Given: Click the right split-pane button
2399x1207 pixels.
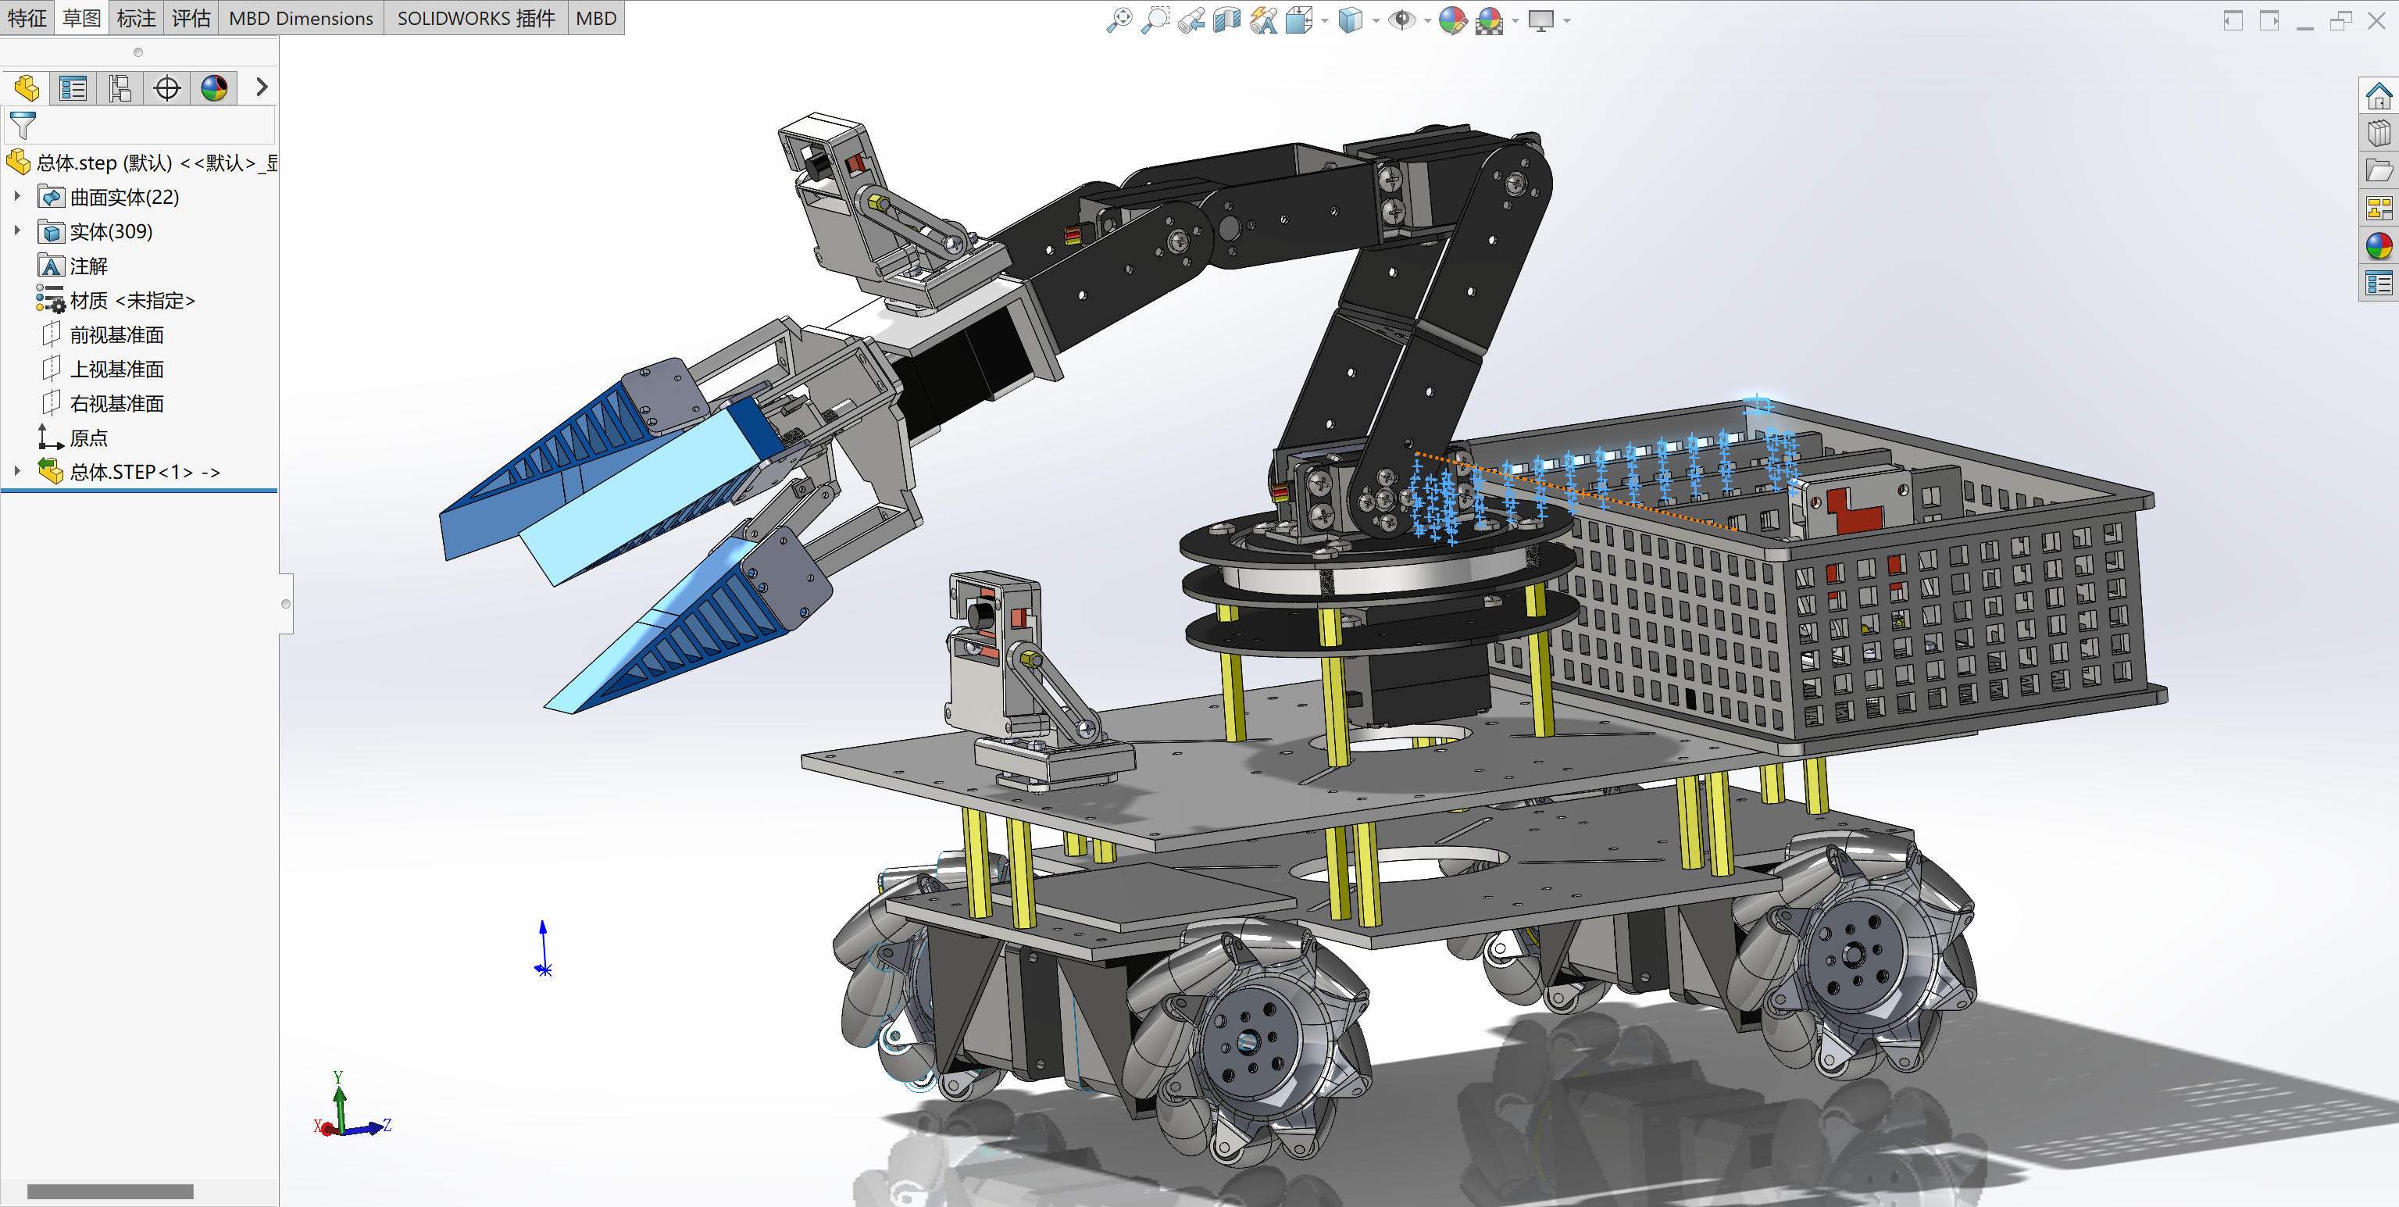Looking at the screenshot, I should click(2269, 20).
